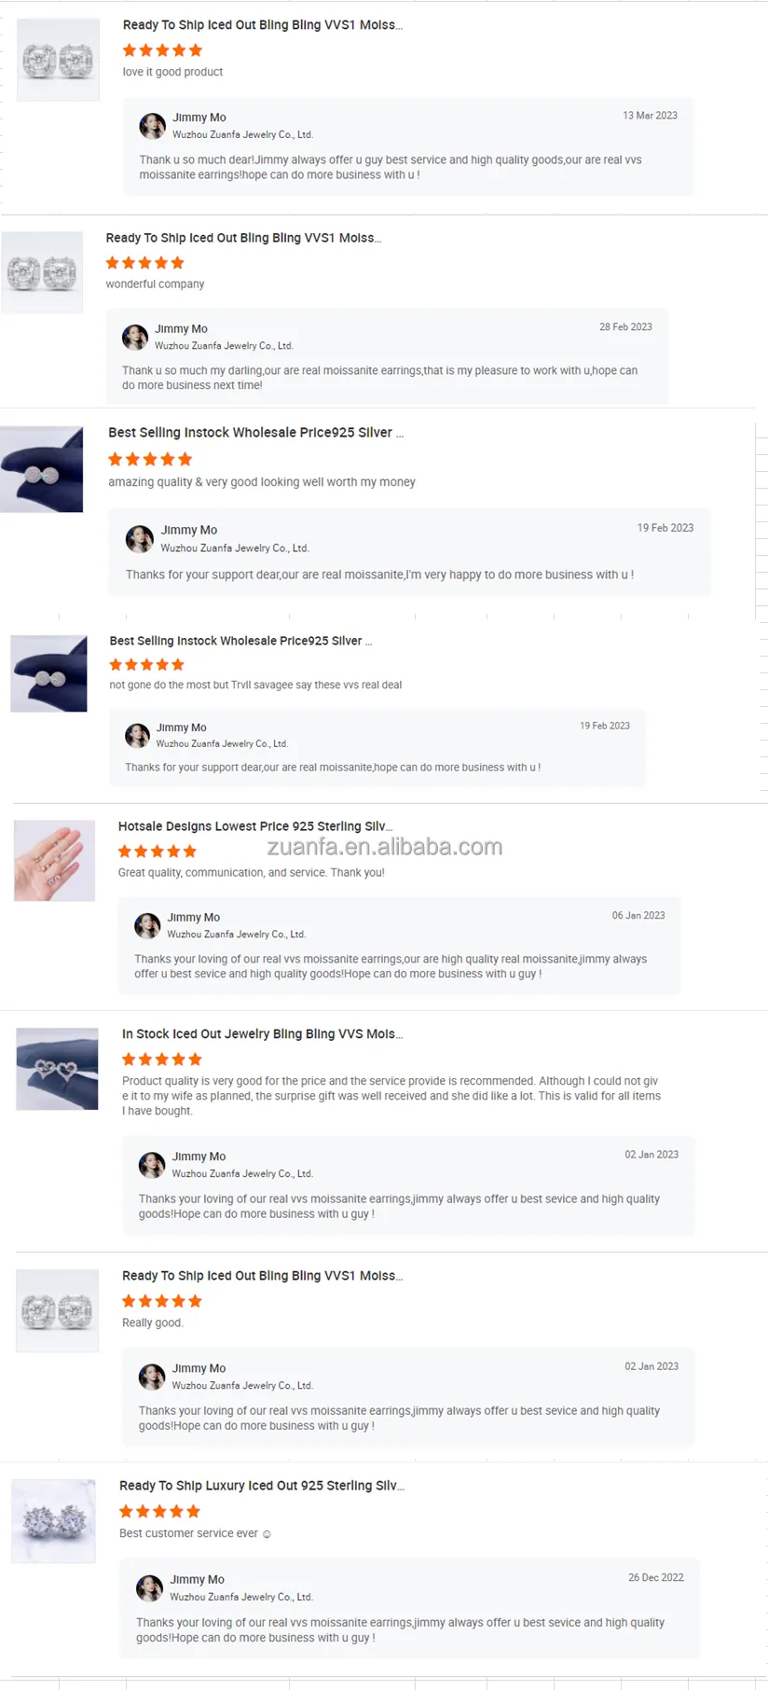This screenshot has height=1690, width=768.
Task: Click avatar in the 26 Dec 2022 reply
Action: (149, 1588)
